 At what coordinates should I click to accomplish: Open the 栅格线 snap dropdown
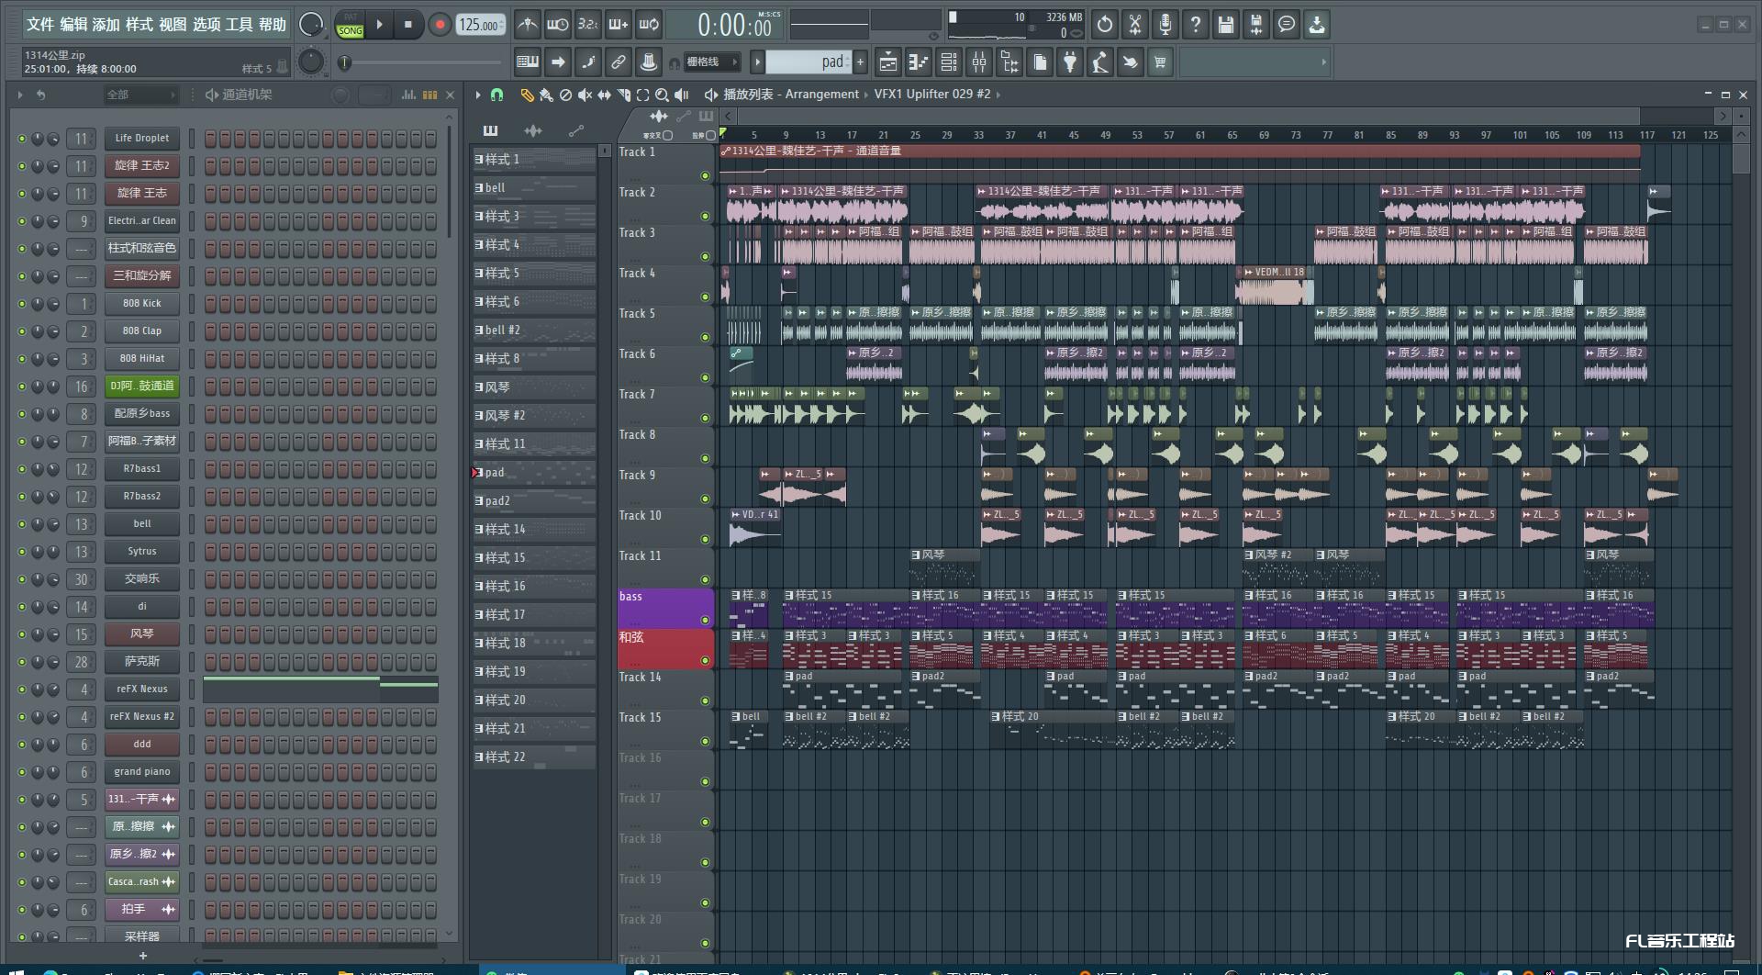(711, 62)
